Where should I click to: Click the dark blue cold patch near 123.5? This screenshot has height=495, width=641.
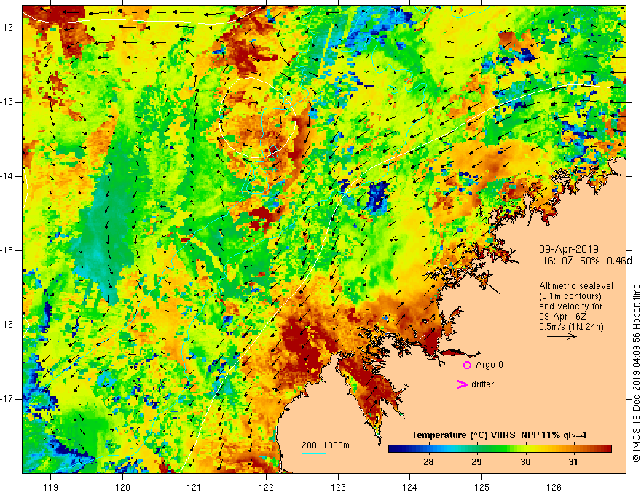[x=377, y=197]
